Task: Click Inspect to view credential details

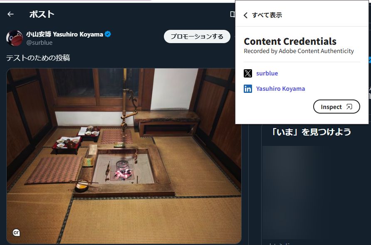Action: [336, 106]
